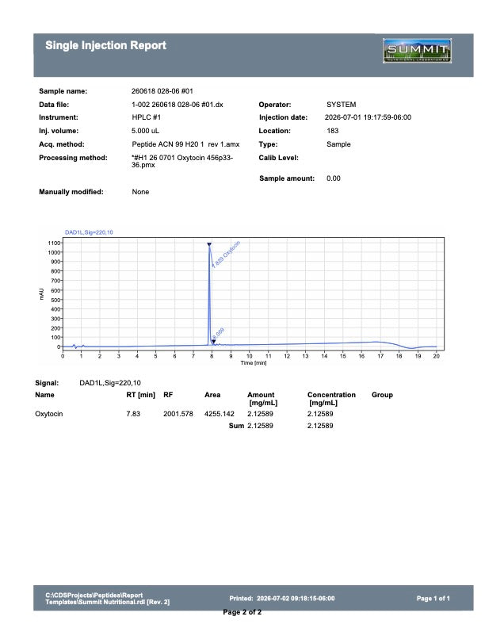Screen dimensions: 485x628
Task: Select the Oxytocin row in results table
Action: (184, 414)
